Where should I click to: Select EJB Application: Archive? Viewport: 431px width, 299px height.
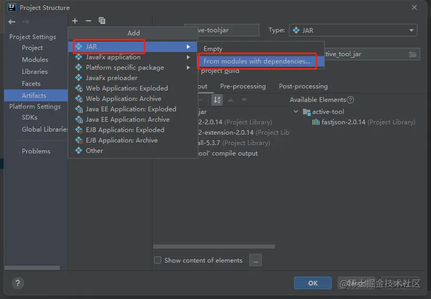click(x=133, y=140)
